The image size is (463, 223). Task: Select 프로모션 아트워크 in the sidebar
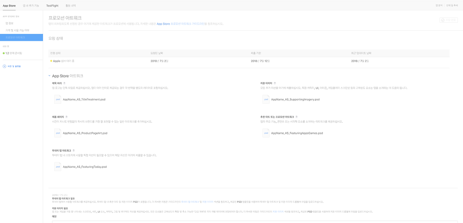tap(21, 37)
